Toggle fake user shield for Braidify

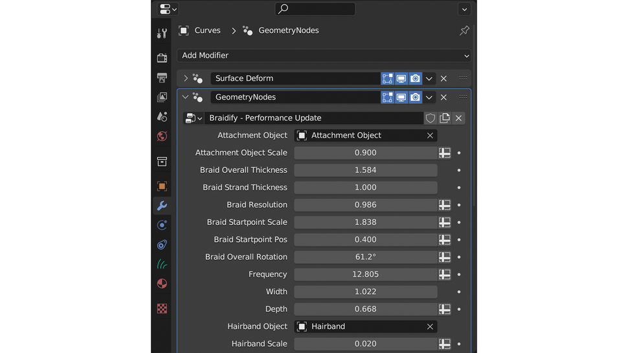coord(431,118)
